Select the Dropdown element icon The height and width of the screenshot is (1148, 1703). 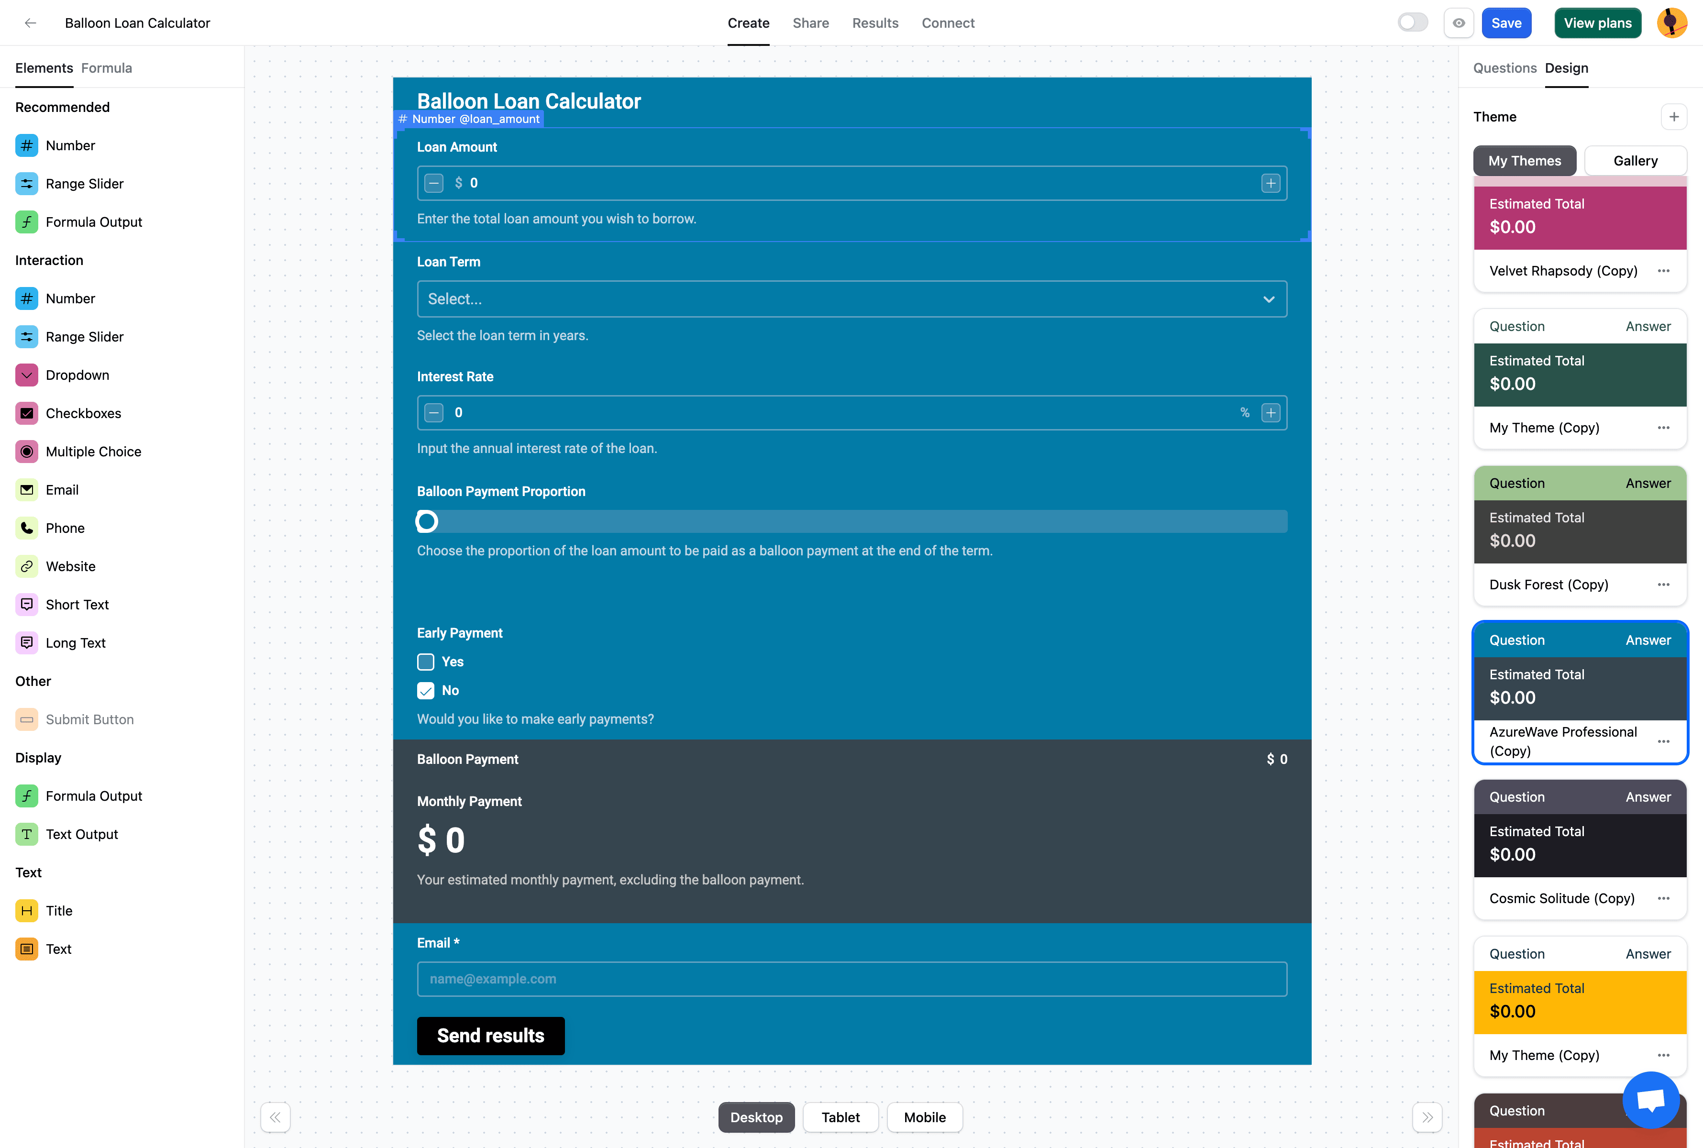(27, 375)
